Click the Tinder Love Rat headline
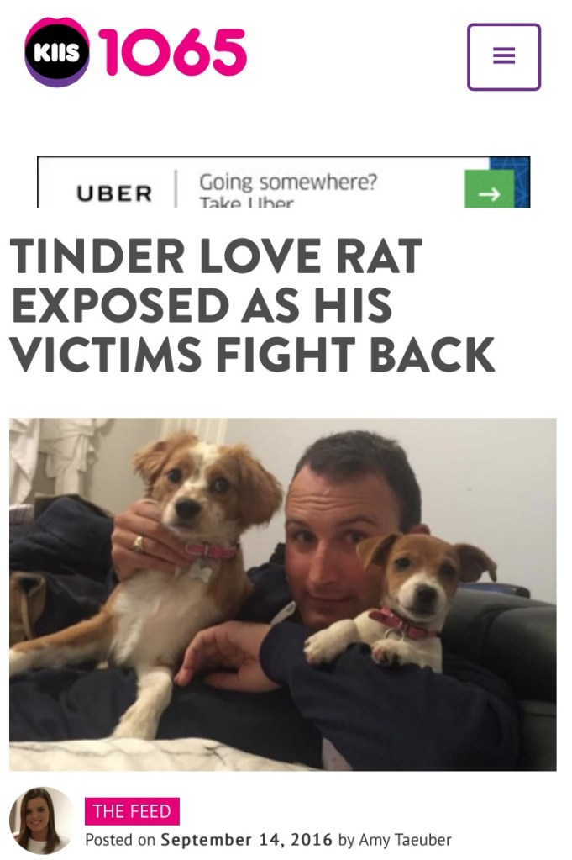This screenshot has width=572, height=860. click(x=252, y=305)
